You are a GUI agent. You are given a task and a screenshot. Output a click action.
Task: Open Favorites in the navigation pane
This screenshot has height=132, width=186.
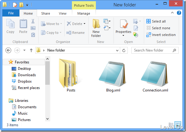[x=24, y=62]
